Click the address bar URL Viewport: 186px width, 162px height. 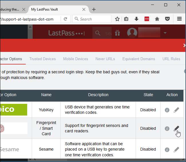click(x=27, y=19)
